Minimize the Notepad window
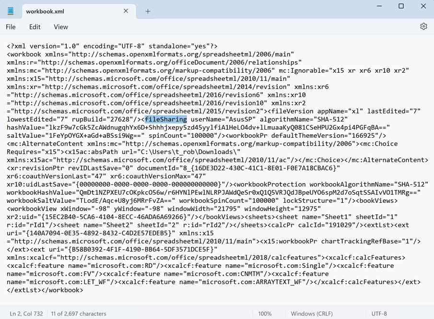The height and width of the screenshot is (319, 434). (379, 6)
